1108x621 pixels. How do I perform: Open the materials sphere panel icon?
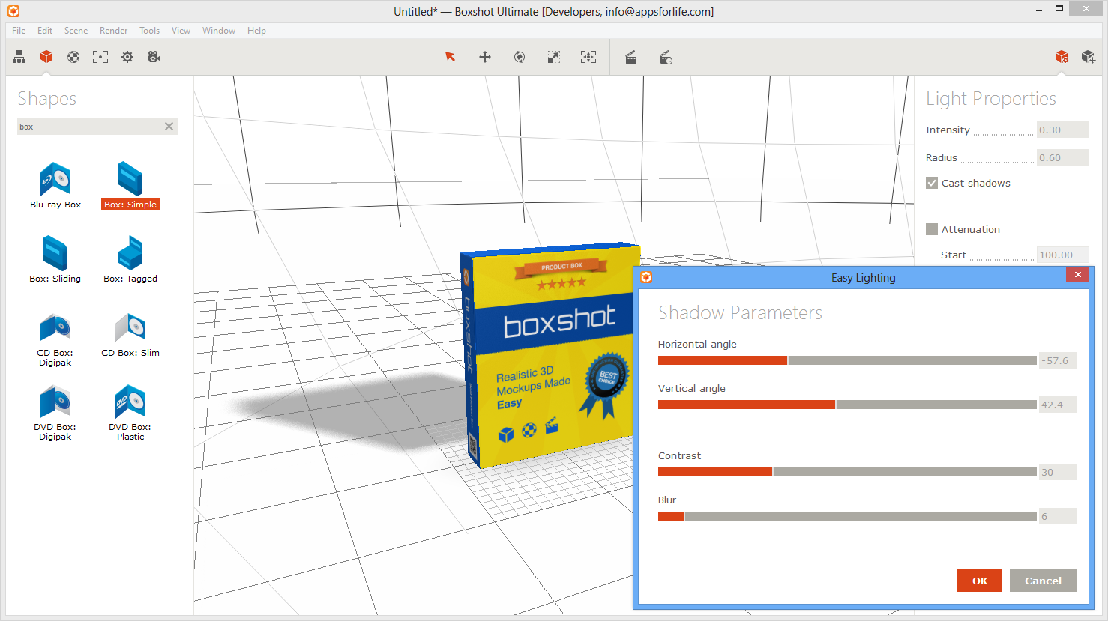click(73, 57)
